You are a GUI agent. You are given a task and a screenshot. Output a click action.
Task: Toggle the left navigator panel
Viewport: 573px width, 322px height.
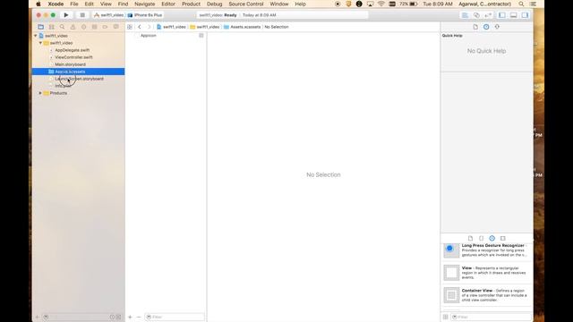point(502,15)
